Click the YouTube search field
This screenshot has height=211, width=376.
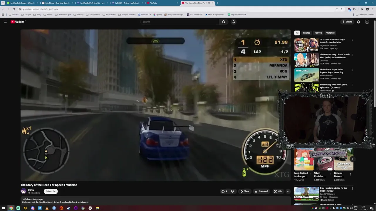pos(179,22)
